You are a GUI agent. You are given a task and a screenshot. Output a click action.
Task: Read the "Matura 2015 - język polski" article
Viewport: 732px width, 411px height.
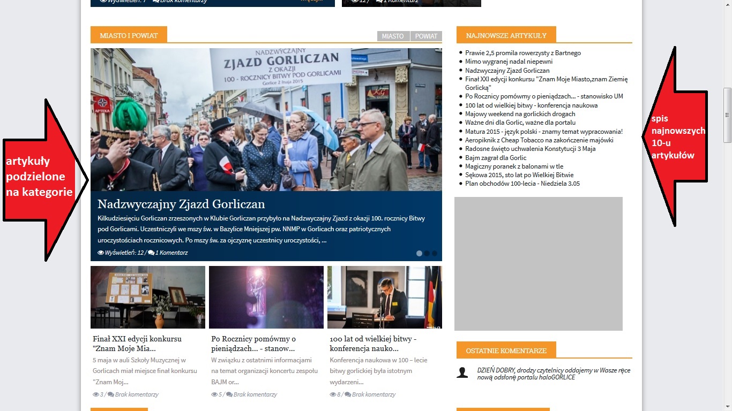pyautogui.click(x=543, y=132)
